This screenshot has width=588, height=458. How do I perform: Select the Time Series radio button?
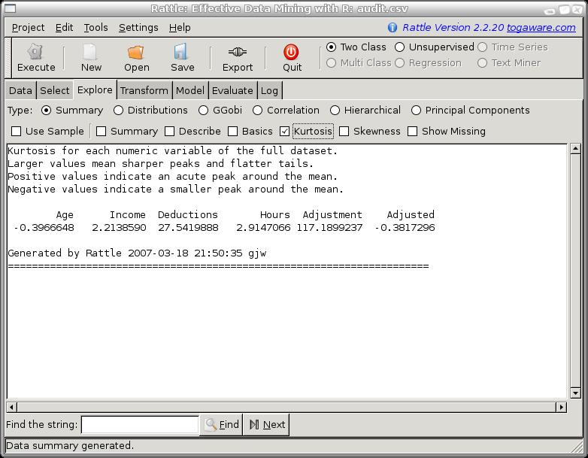(x=483, y=47)
